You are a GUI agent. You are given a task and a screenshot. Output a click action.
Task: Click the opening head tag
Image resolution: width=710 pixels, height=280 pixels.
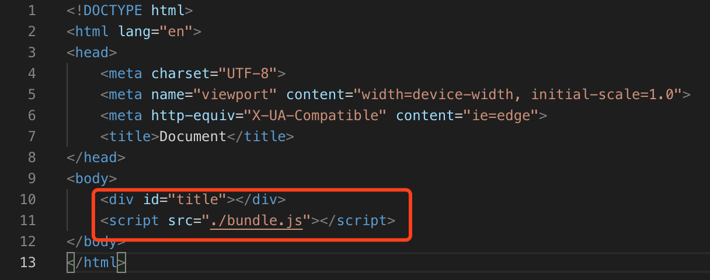point(92,52)
